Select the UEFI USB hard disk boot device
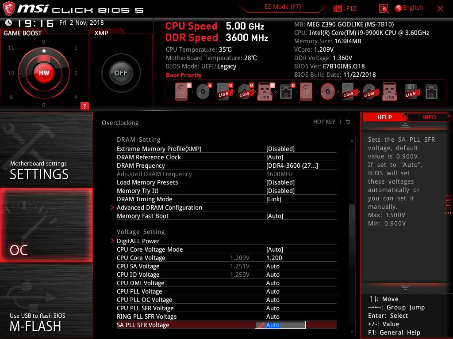 click(x=224, y=91)
